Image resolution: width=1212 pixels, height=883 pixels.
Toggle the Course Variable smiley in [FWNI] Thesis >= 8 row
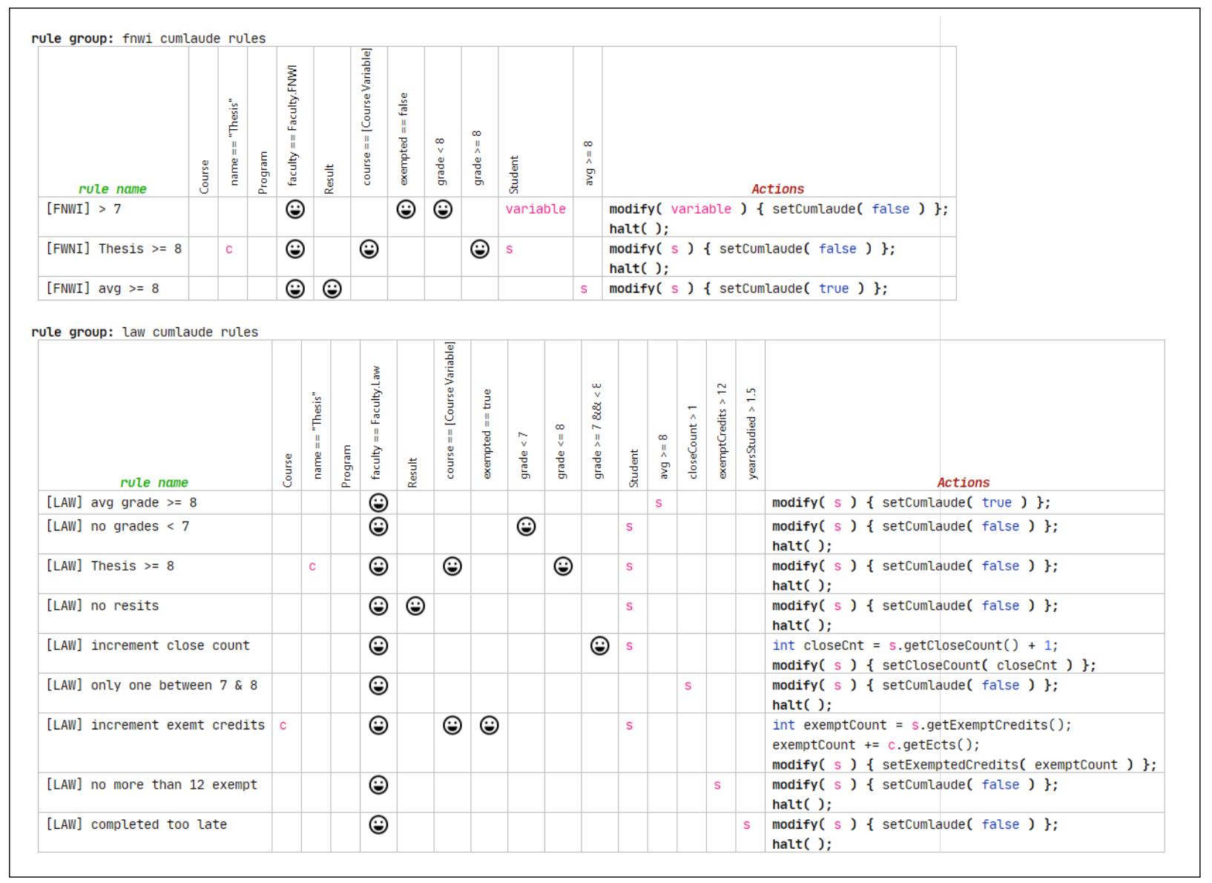pyautogui.click(x=369, y=249)
